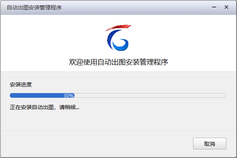The width and height of the screenshot is (237, 158).
Task: Minimize the installer window
Action: [x=214, y=7]
